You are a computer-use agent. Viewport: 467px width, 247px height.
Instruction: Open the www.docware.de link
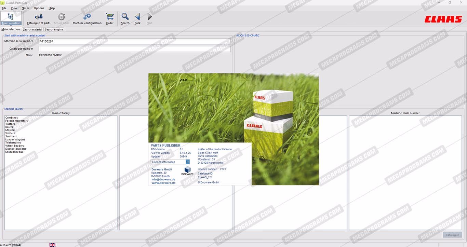pos(163,183)
